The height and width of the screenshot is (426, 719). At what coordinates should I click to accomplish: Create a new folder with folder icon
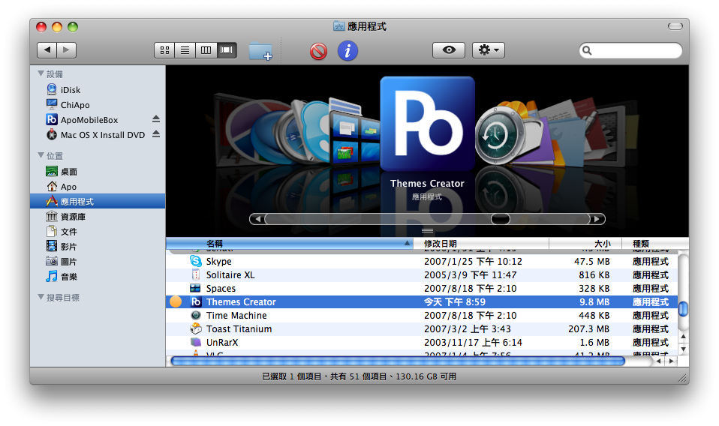pos(260,51)
